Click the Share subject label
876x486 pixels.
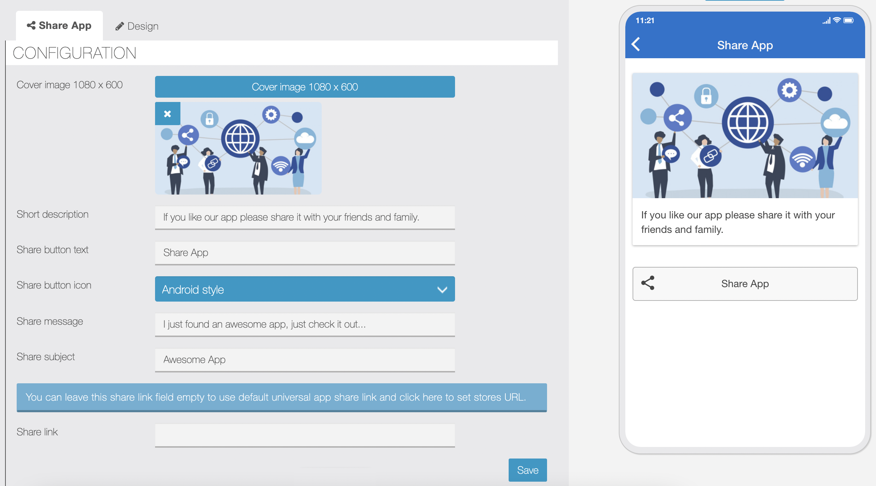click(x=46, y=357)
